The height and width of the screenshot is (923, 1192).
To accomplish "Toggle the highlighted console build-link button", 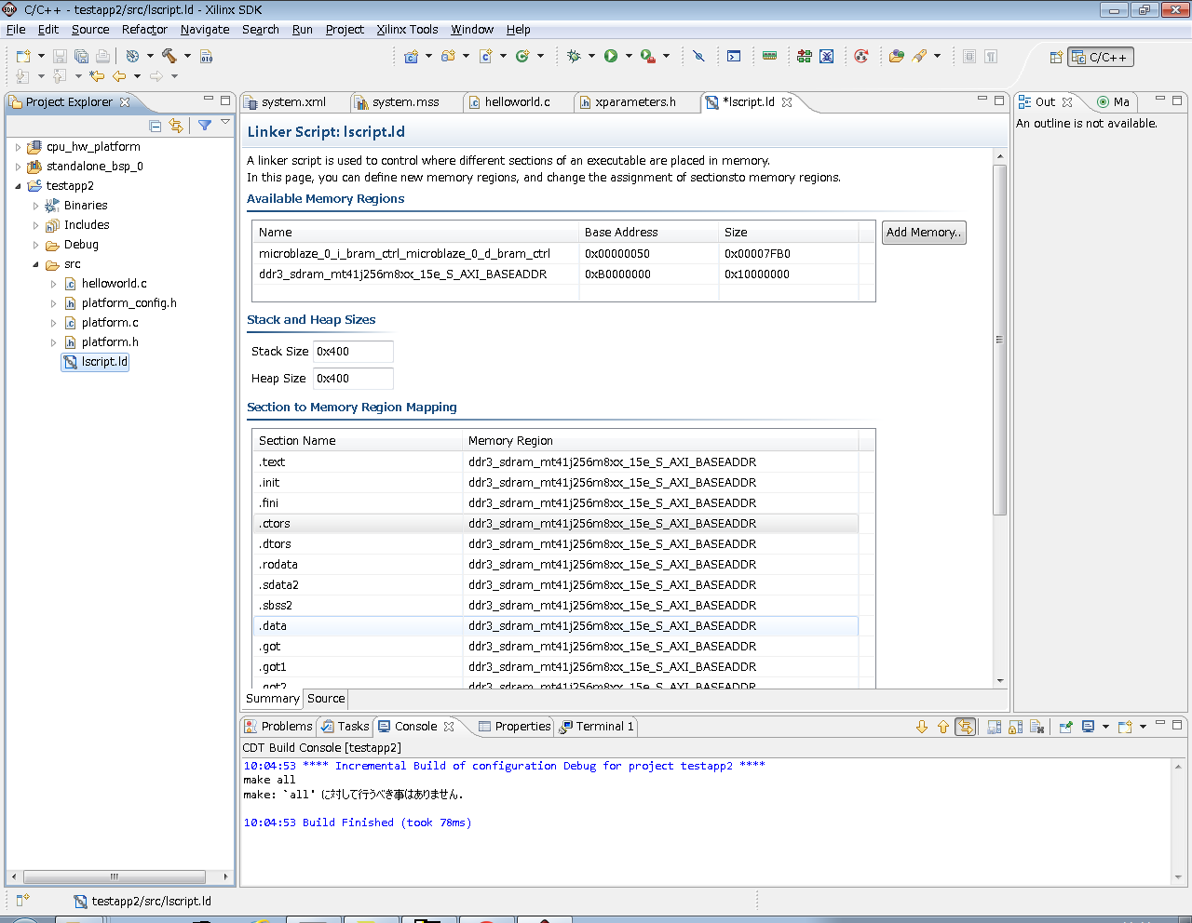I will pos(966,727).
